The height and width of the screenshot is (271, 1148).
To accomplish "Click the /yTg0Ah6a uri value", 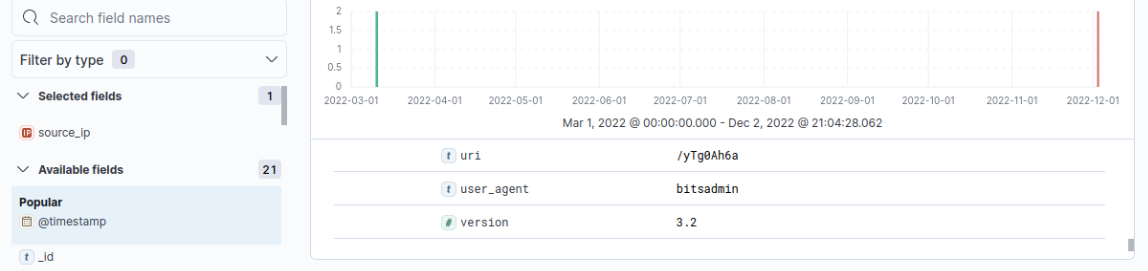I will click(707, 156).
